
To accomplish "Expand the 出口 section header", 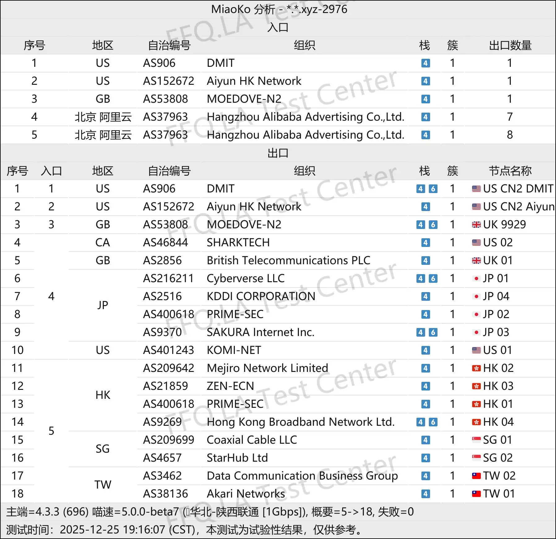I will point(278,153).
